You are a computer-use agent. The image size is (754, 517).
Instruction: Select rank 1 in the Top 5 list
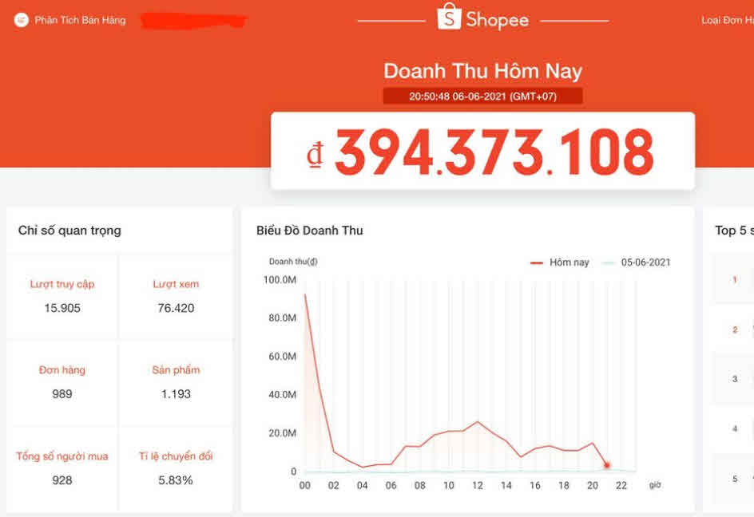click(734, 280)
